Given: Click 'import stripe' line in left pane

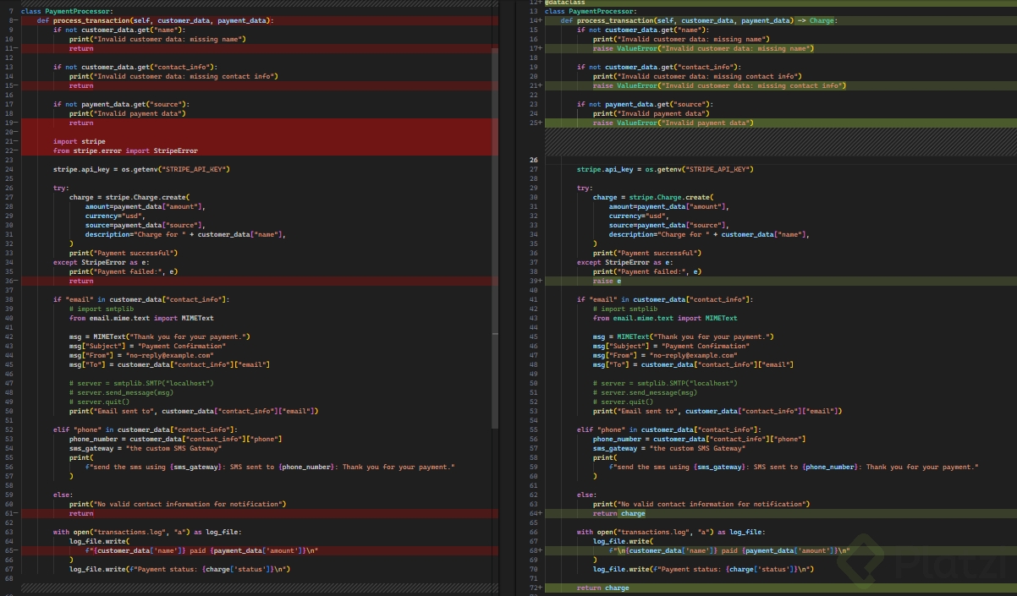Looking at the screenshot, I should pos(80,141).
